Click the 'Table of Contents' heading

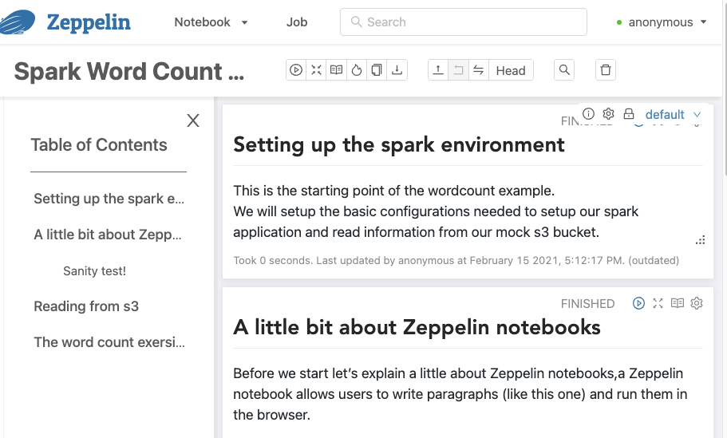pos(99,145)
